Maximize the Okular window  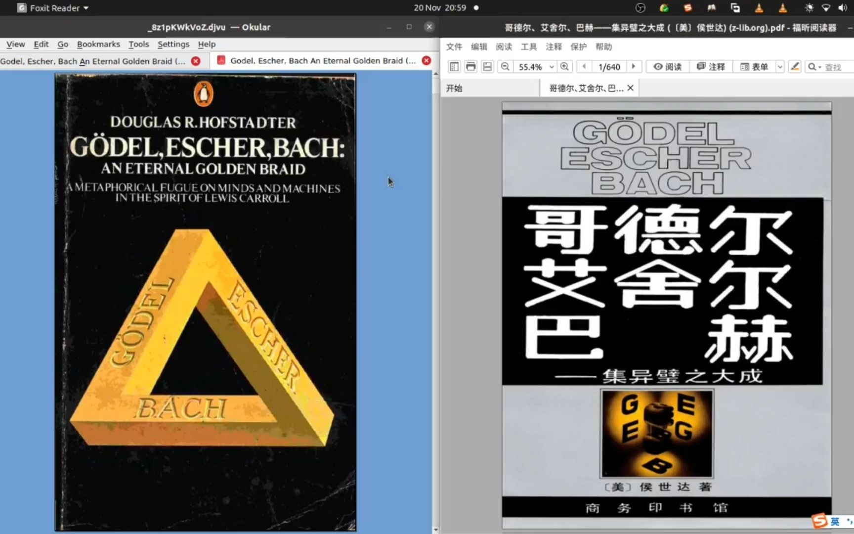pos(409,27)
